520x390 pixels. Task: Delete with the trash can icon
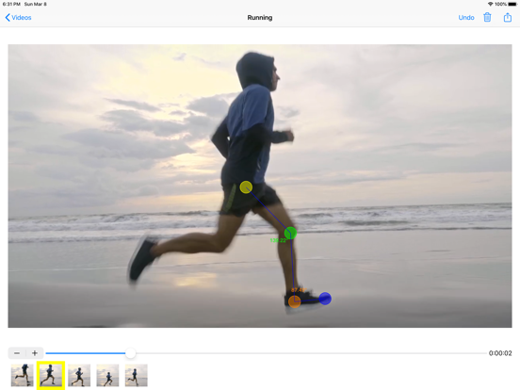[x=487, y=17]
